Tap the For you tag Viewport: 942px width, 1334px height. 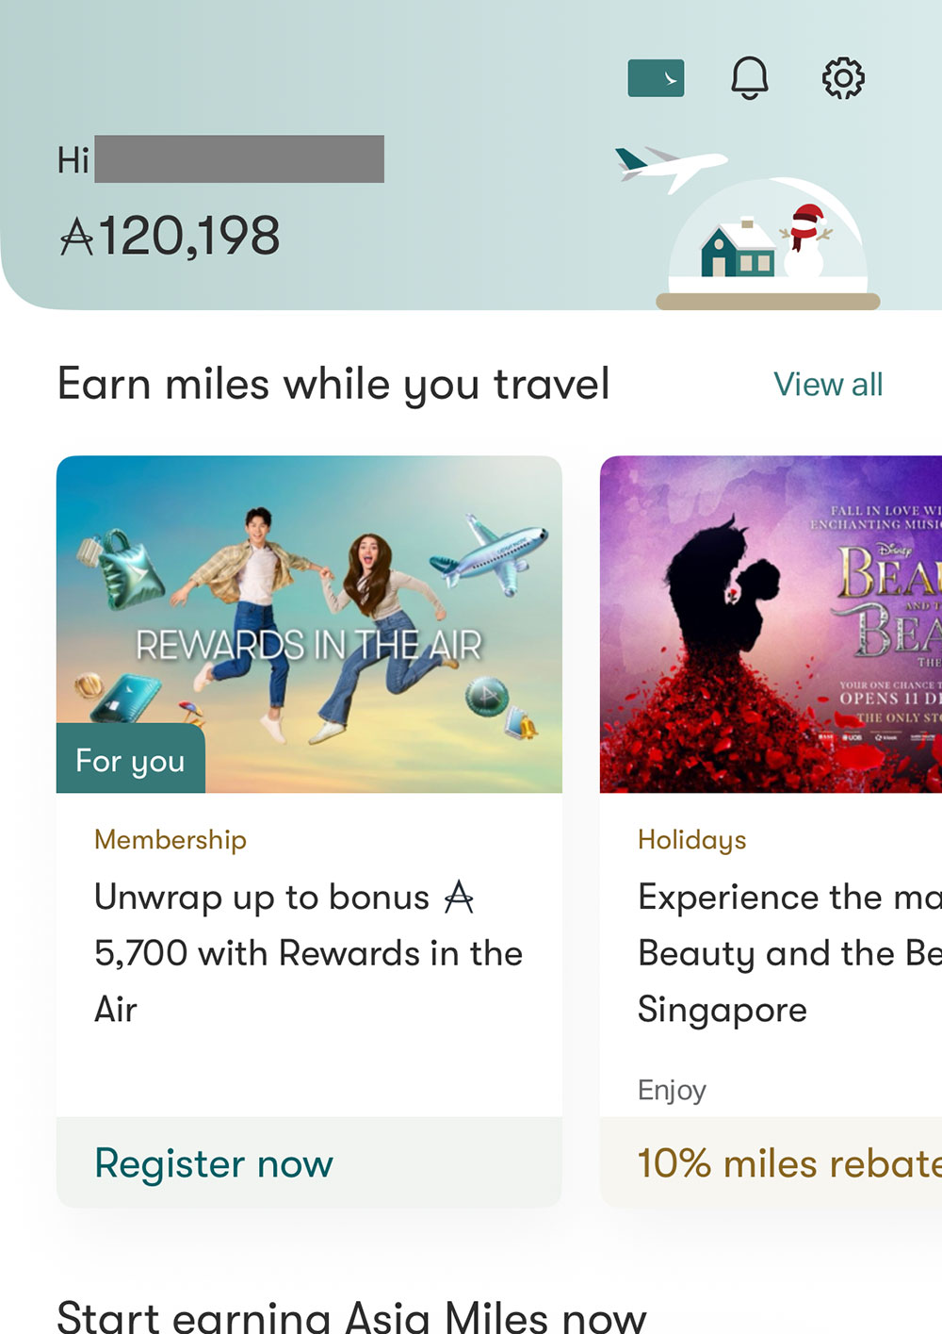130,760
